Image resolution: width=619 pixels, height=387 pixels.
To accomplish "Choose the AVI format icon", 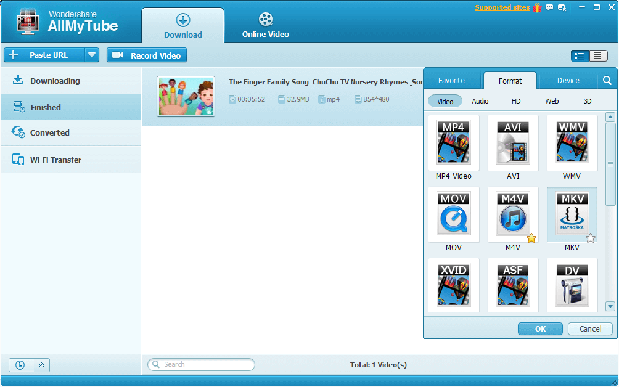I will [512, 142].
